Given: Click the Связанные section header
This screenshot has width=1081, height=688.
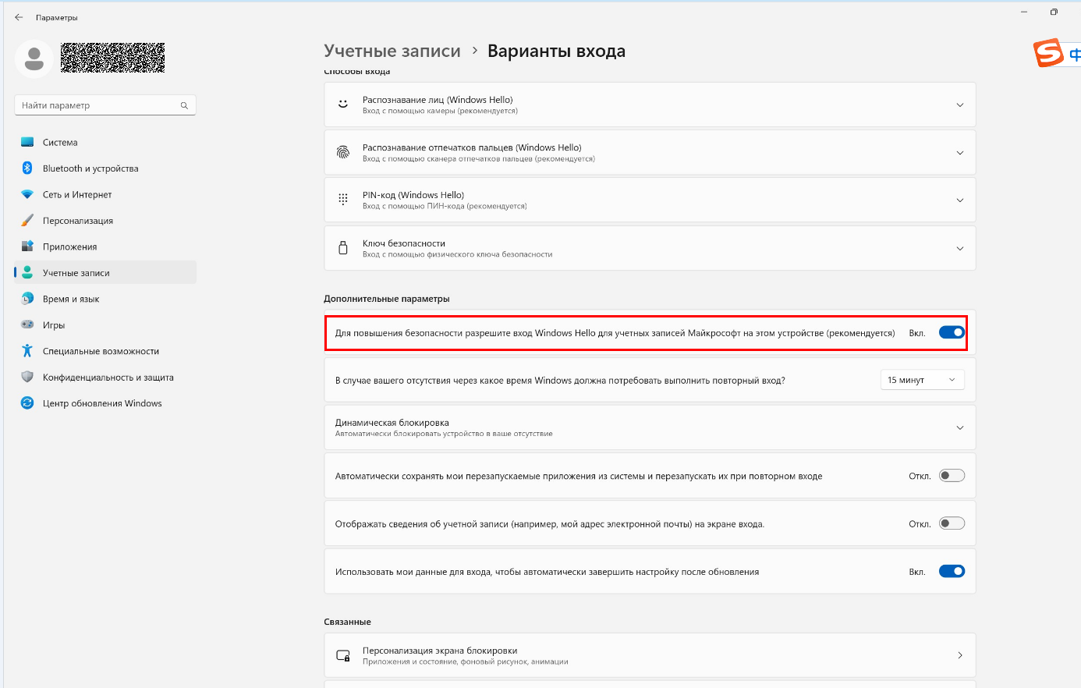Looking at the screenshot, I should (347, 622).
